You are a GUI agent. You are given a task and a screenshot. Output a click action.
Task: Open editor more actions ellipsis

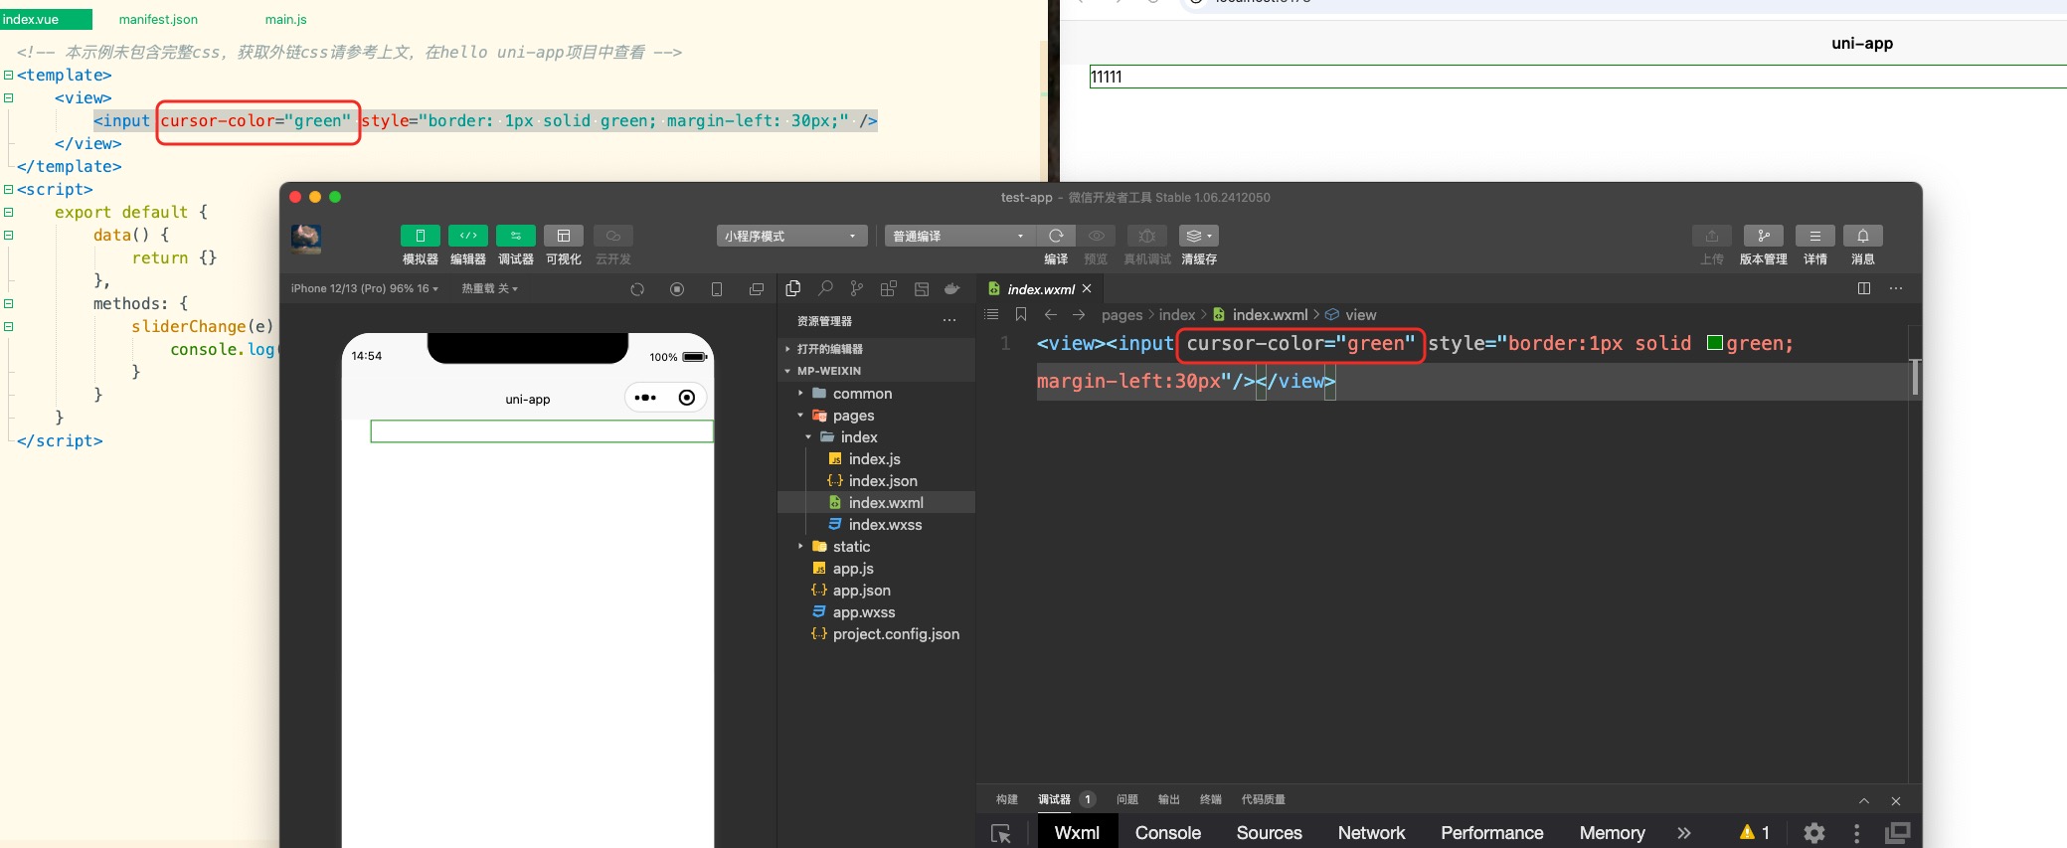[x=1896, y=288]
